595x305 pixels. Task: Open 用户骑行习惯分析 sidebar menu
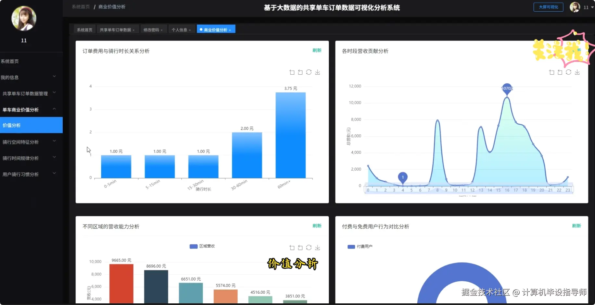[x=31, y=174]
